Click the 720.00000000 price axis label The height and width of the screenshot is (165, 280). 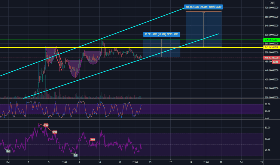271,8
